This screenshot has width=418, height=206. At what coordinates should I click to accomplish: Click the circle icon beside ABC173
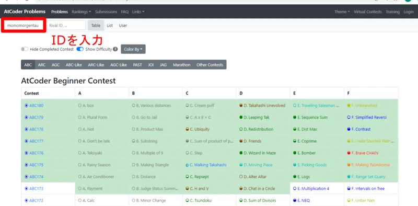(x=27, y=189)
